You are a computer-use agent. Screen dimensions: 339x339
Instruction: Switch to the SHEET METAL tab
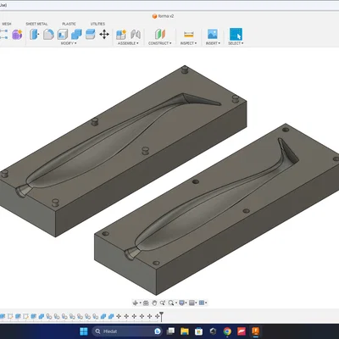36,24
